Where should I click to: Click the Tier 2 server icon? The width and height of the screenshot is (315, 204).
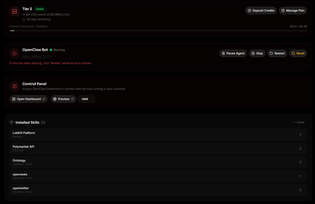pos(14,12)
